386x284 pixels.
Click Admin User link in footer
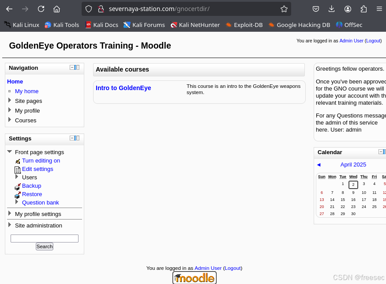[x=208, y=268]
